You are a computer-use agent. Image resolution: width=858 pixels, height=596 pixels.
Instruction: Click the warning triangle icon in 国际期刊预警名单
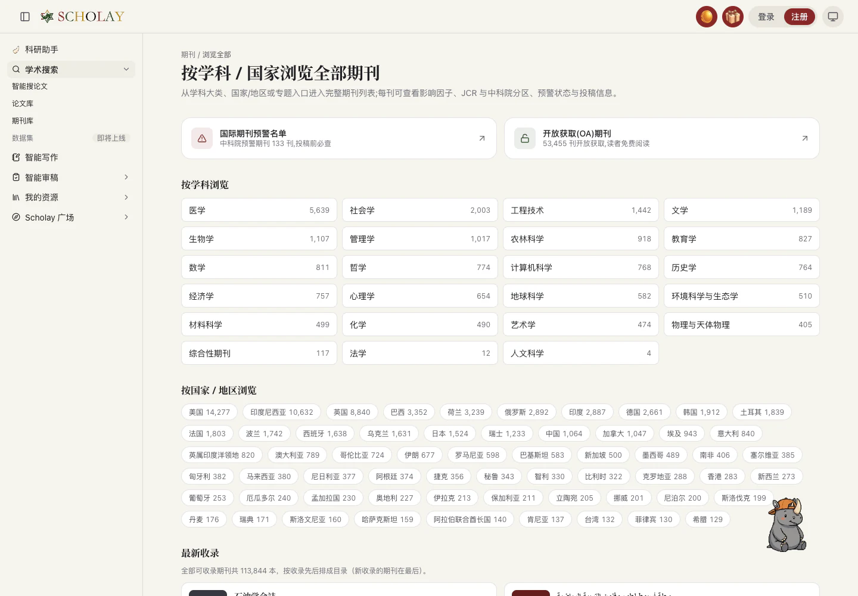[x=202, y=138]
